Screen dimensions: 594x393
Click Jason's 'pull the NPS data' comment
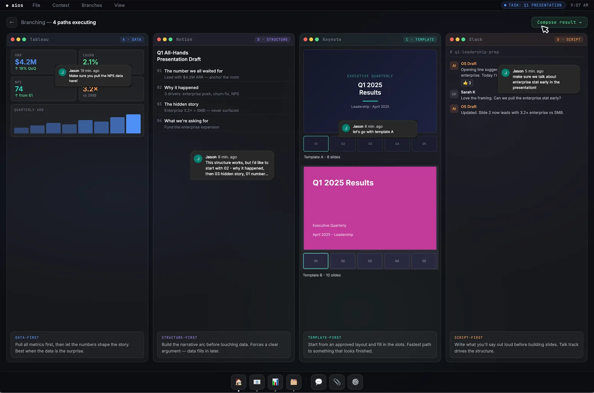coord(93,76)
